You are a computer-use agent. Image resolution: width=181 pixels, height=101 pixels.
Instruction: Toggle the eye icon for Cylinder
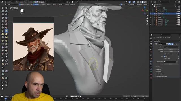click(x=177, y=10)
